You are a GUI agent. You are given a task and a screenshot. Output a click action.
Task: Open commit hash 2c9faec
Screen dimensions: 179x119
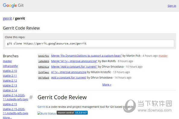(44, 72)
